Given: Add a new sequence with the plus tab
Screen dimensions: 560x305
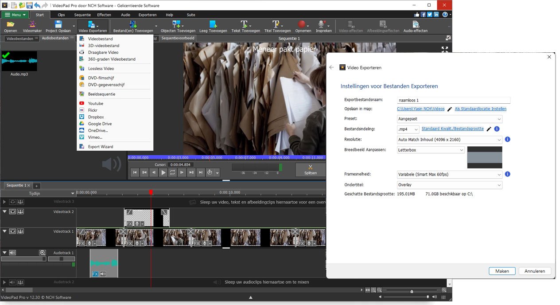Looking at the screenshot, I should point(37,185).
